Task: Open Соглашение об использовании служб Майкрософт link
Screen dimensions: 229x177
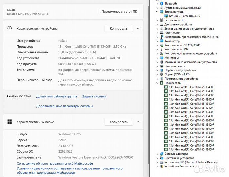Action: [55, 163]
